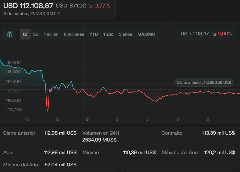The height and width of the screenshot is (172, 240).
Task: Click the USD 112.108,67 current price
Action: [x=28, y=5]
